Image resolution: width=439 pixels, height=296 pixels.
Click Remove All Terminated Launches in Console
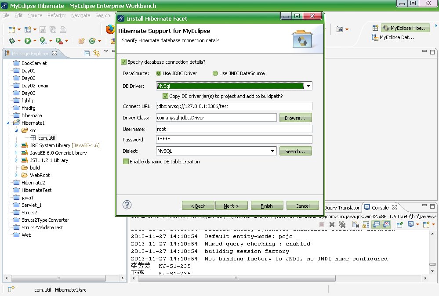[x=342, y=224]
